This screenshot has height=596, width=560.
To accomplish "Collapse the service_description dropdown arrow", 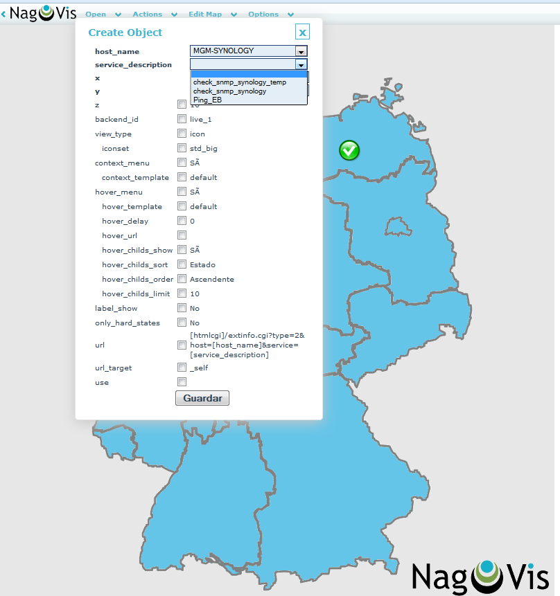I will click(x=301, y=64).
